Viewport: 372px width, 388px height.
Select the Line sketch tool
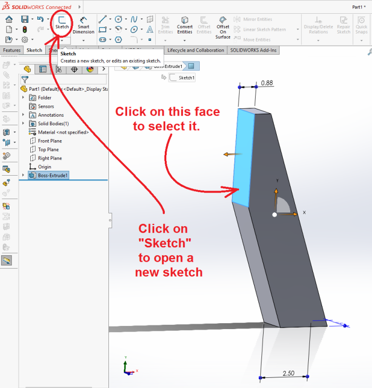(x=103, y=19)
